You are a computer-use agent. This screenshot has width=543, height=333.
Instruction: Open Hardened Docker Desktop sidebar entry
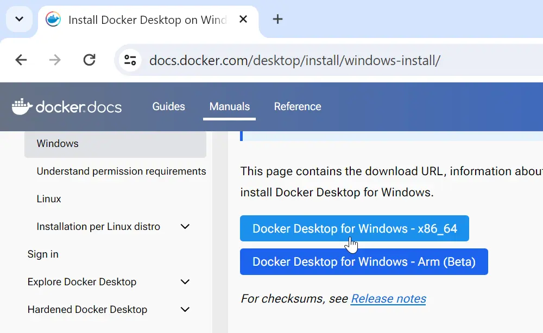[87, 310]
